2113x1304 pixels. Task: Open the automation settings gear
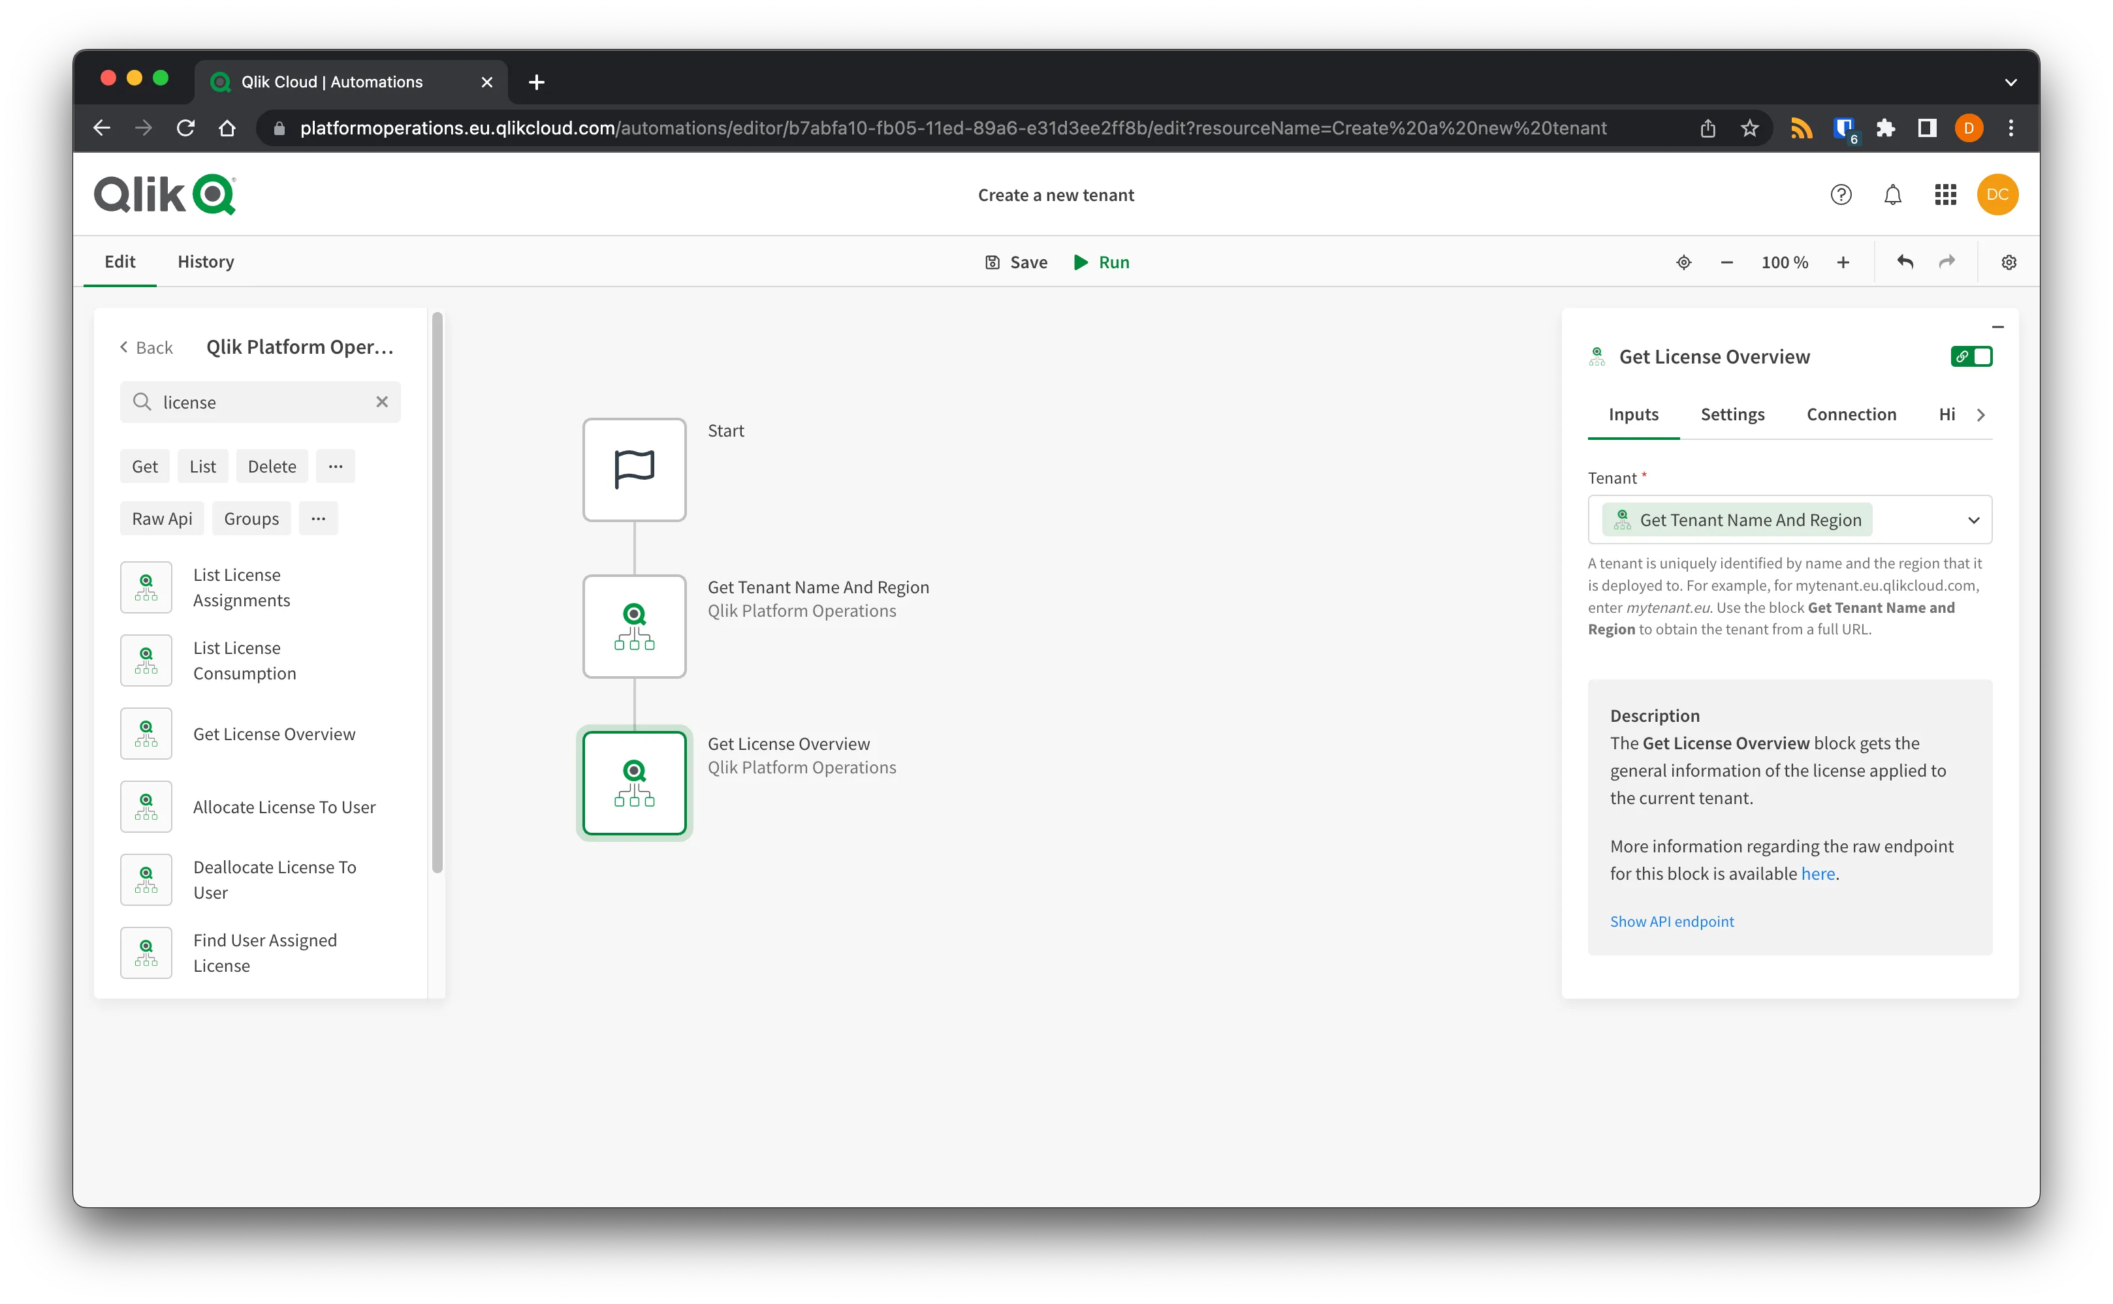coord(2009,262)
